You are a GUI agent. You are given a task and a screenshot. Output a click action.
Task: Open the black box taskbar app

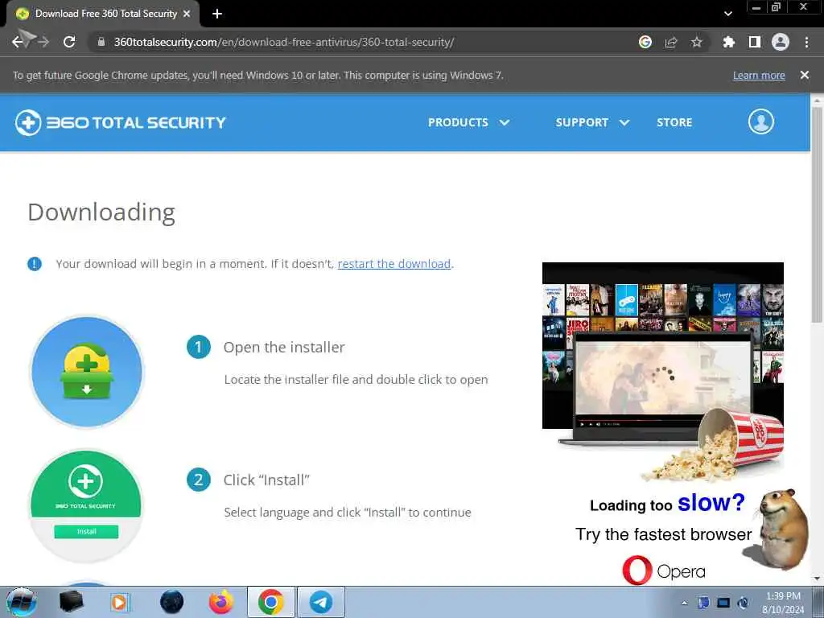tap(71, 602)
